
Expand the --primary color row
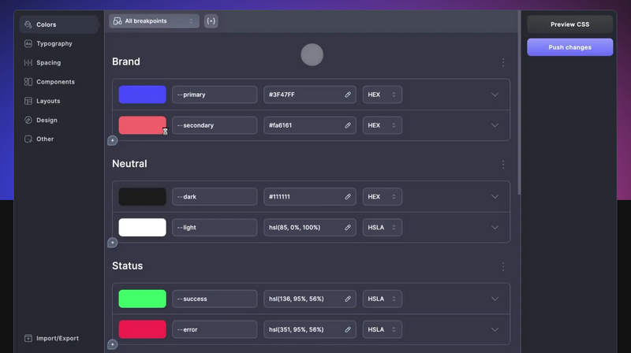tap(495, 95)
